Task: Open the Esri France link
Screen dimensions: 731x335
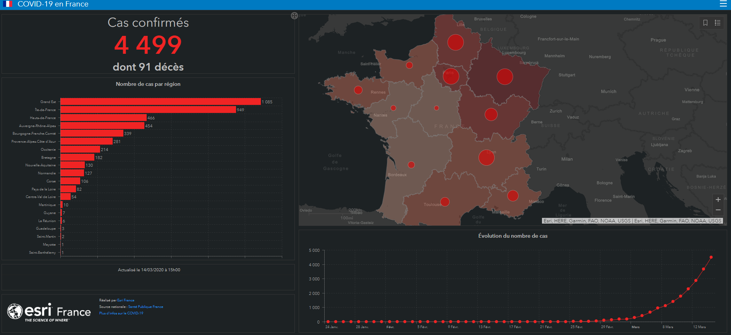Action: (126, 300)
